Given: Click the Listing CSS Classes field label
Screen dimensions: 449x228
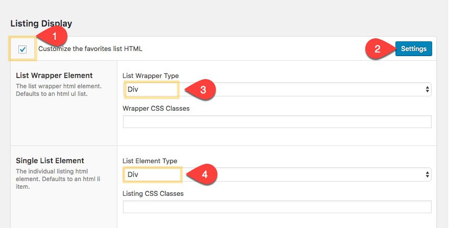Looking at the screenshot, I should (153, 193).
